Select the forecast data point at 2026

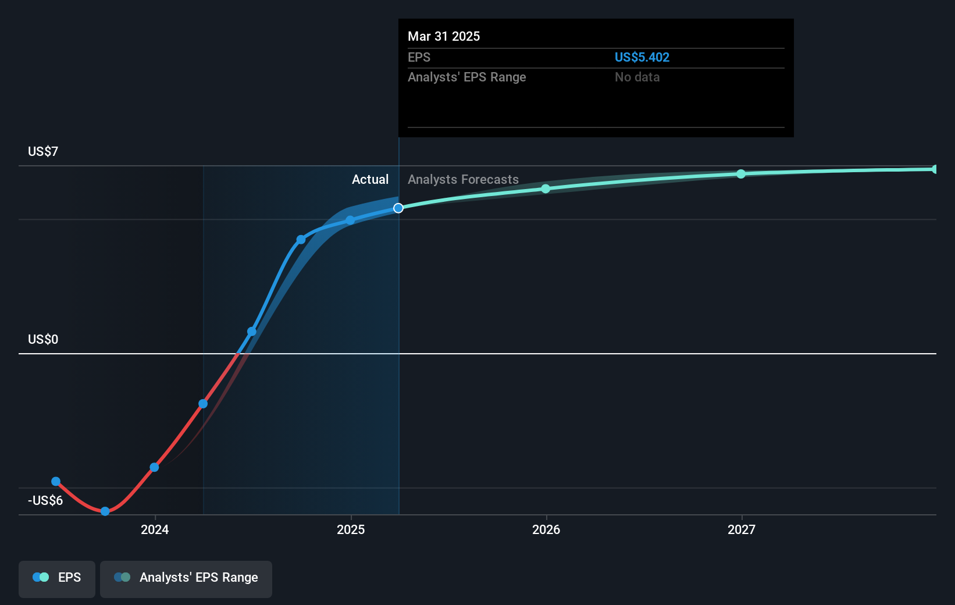546,188
